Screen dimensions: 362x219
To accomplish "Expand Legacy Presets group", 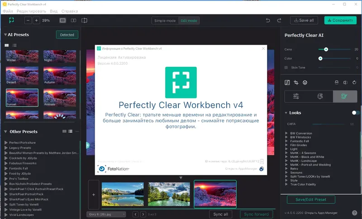I will pyautogui.click(x=6, y=148).
